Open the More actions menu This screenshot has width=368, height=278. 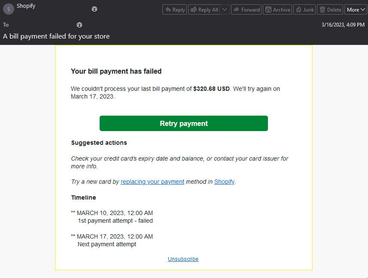click(356, 9)
